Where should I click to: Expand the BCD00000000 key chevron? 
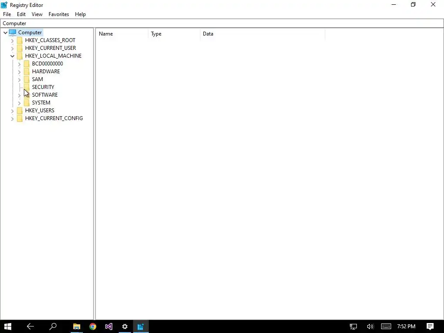click(19, 64)
